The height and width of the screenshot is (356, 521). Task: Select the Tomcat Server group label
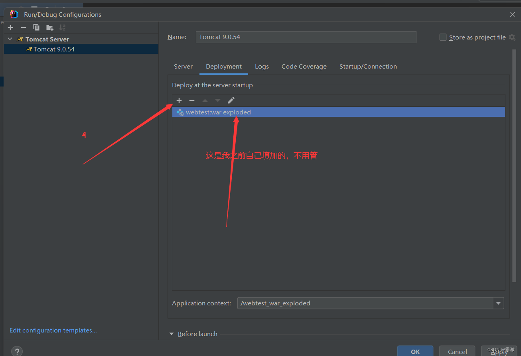pyautogui.click(x=47, y=39)
